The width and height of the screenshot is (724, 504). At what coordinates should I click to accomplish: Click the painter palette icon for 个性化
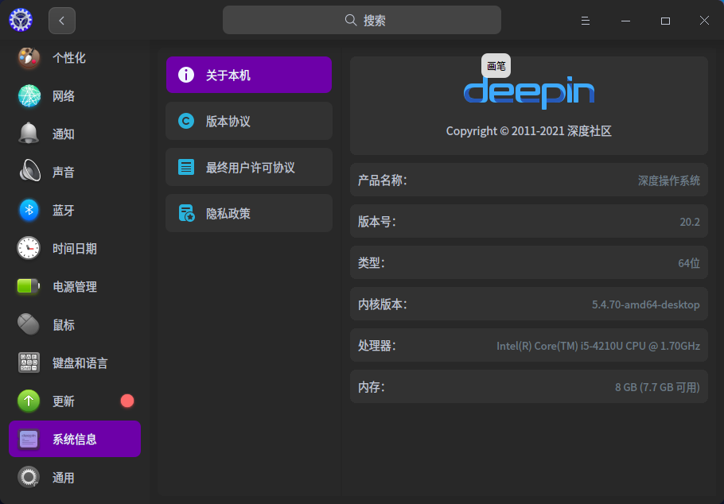[29, 58]
